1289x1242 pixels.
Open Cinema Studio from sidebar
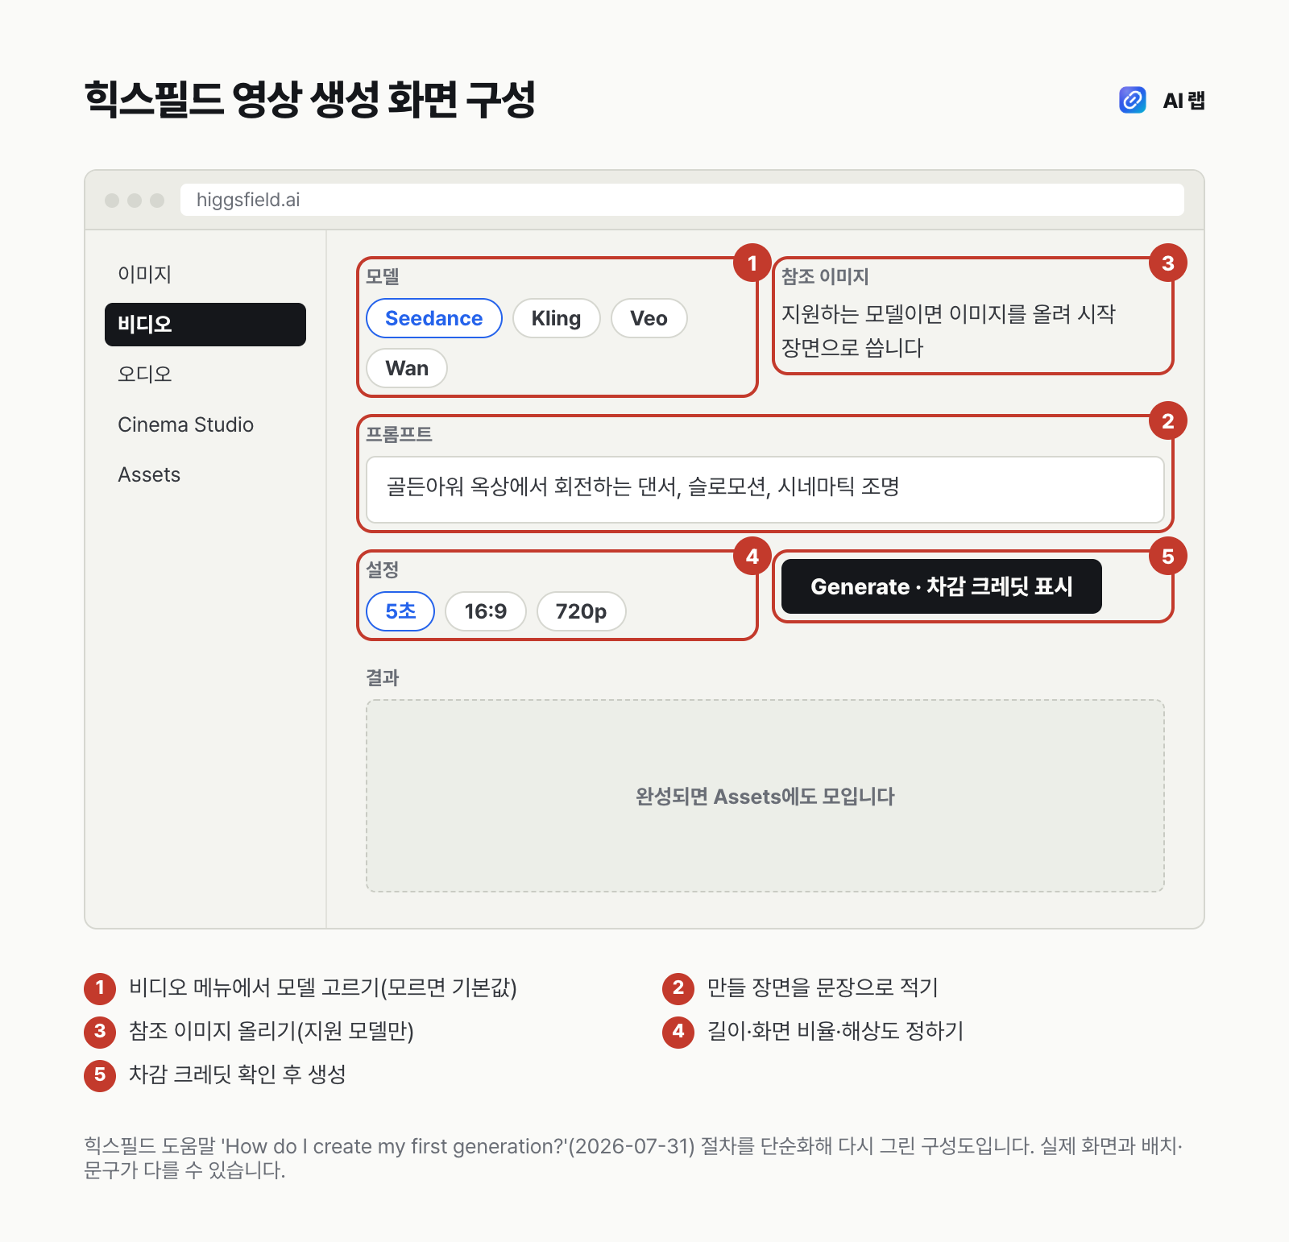click(x=205, y=424)
